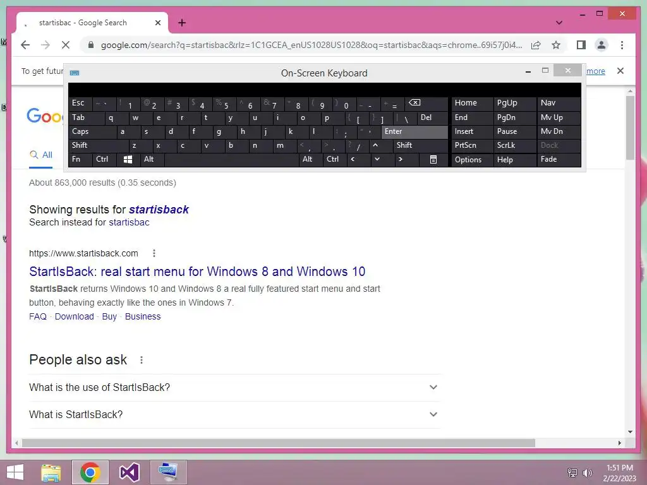Image resolution: width=647 pixels, height=485 pixels.
Task: Open StartIsBack search result title
Action: tap(197, 272)
